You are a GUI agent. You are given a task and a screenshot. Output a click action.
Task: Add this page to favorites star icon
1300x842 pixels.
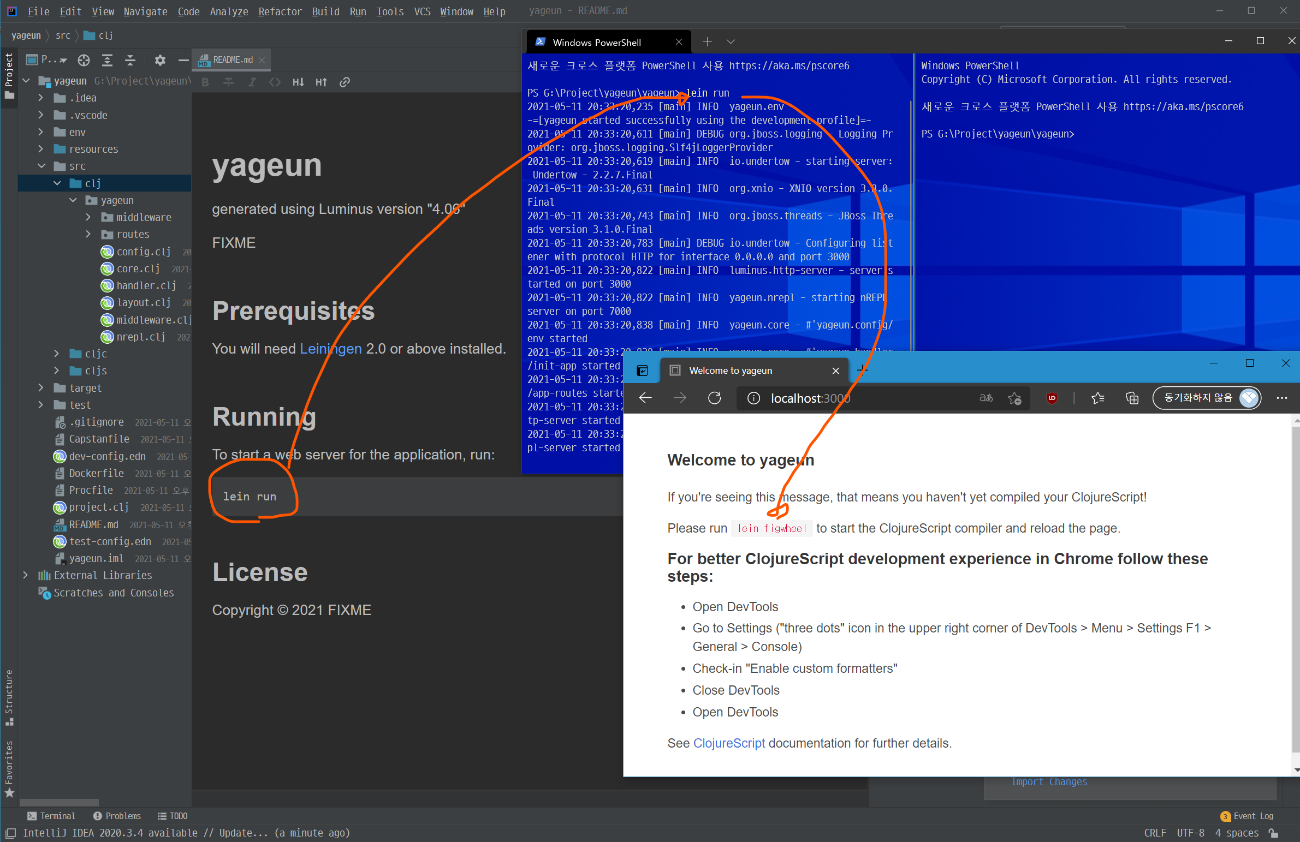(x=1015, y=398)
